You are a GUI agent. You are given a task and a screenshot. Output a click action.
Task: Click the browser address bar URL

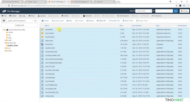(x=47, y=6)
